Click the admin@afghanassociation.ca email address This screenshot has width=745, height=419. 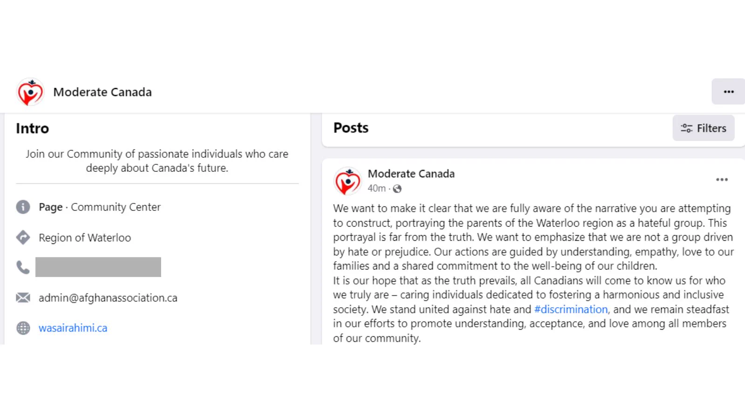click(108, 298)
